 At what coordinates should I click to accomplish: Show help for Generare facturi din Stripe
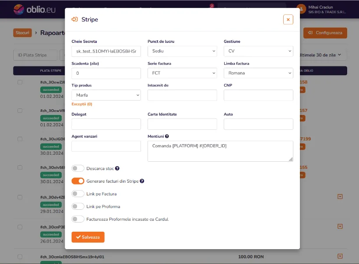pos(142,181)
